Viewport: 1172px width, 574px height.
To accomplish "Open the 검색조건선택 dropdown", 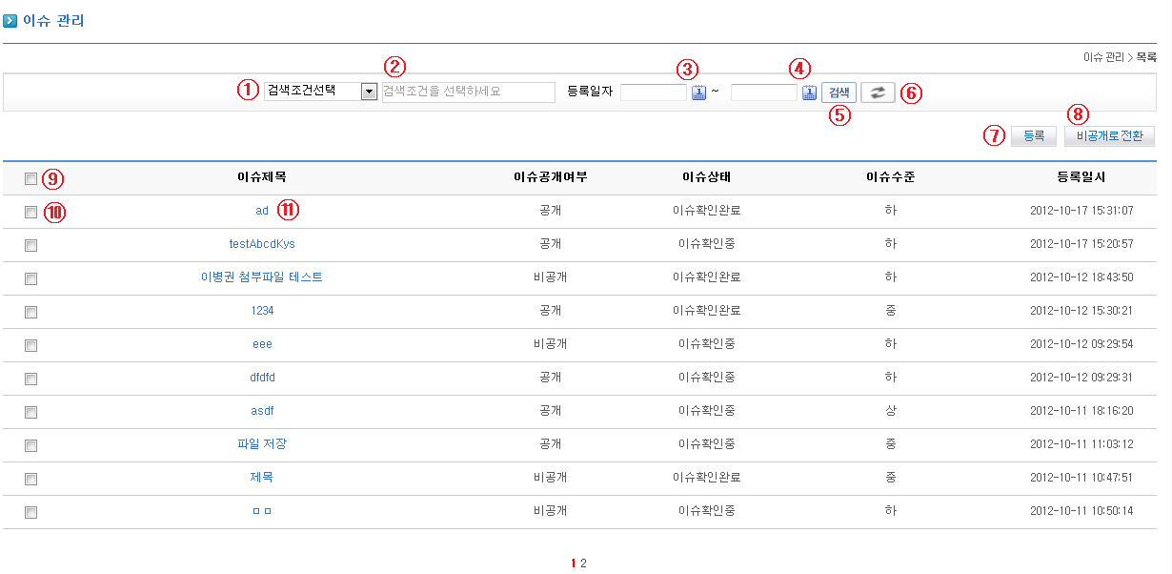I will [x=321, y=92].
